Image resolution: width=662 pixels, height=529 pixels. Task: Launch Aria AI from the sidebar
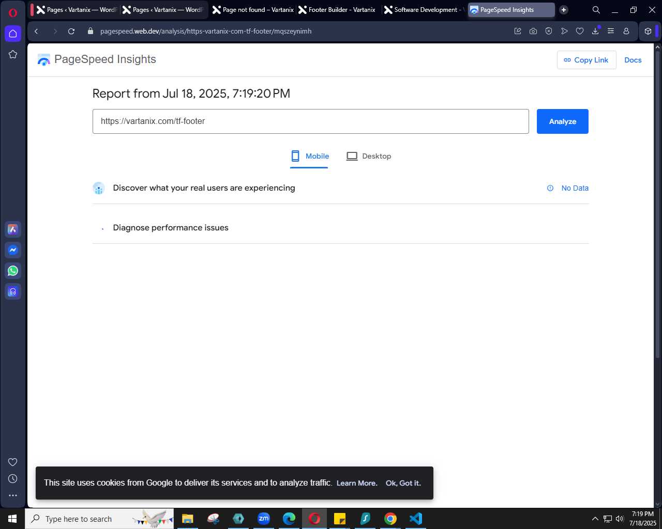pos(13,229)
